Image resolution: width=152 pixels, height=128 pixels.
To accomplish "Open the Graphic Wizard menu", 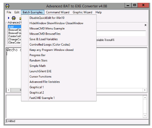I will 82,12.
